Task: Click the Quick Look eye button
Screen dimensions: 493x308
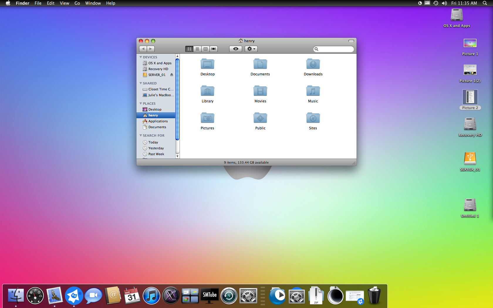Action: click(236, 49)
